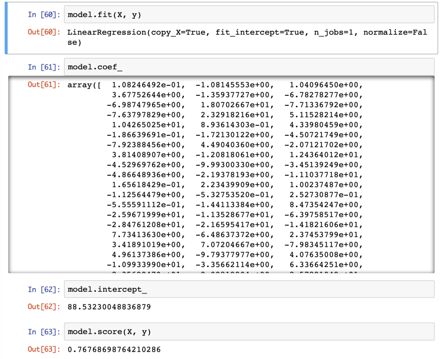
Task: Click coefficient -2.59671999e+01
Action: 144,215
